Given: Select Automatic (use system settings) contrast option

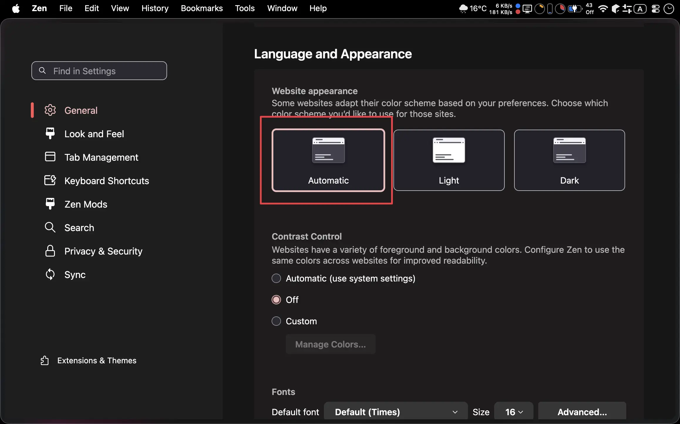Looking at the screenshot, I should [276, 278].
